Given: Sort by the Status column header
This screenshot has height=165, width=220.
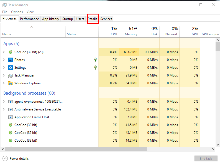Looking at the screenshot, I should point(82,32).
